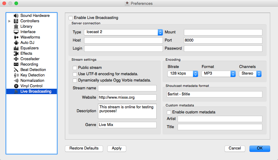278x160 pixels.
Task: Open Equalizers via its icon
Action: pyautogui.click(x=16, y=48)
